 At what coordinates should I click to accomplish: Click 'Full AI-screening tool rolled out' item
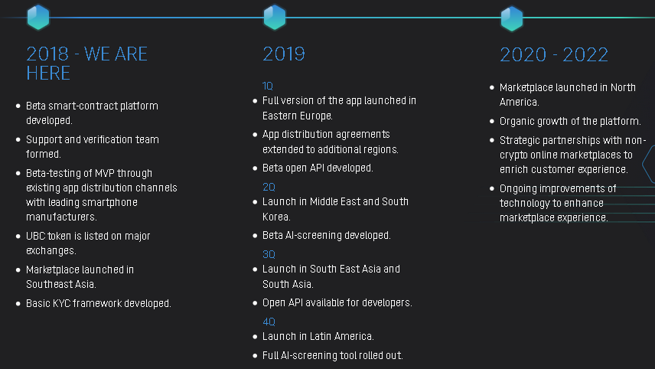point(333,356)
